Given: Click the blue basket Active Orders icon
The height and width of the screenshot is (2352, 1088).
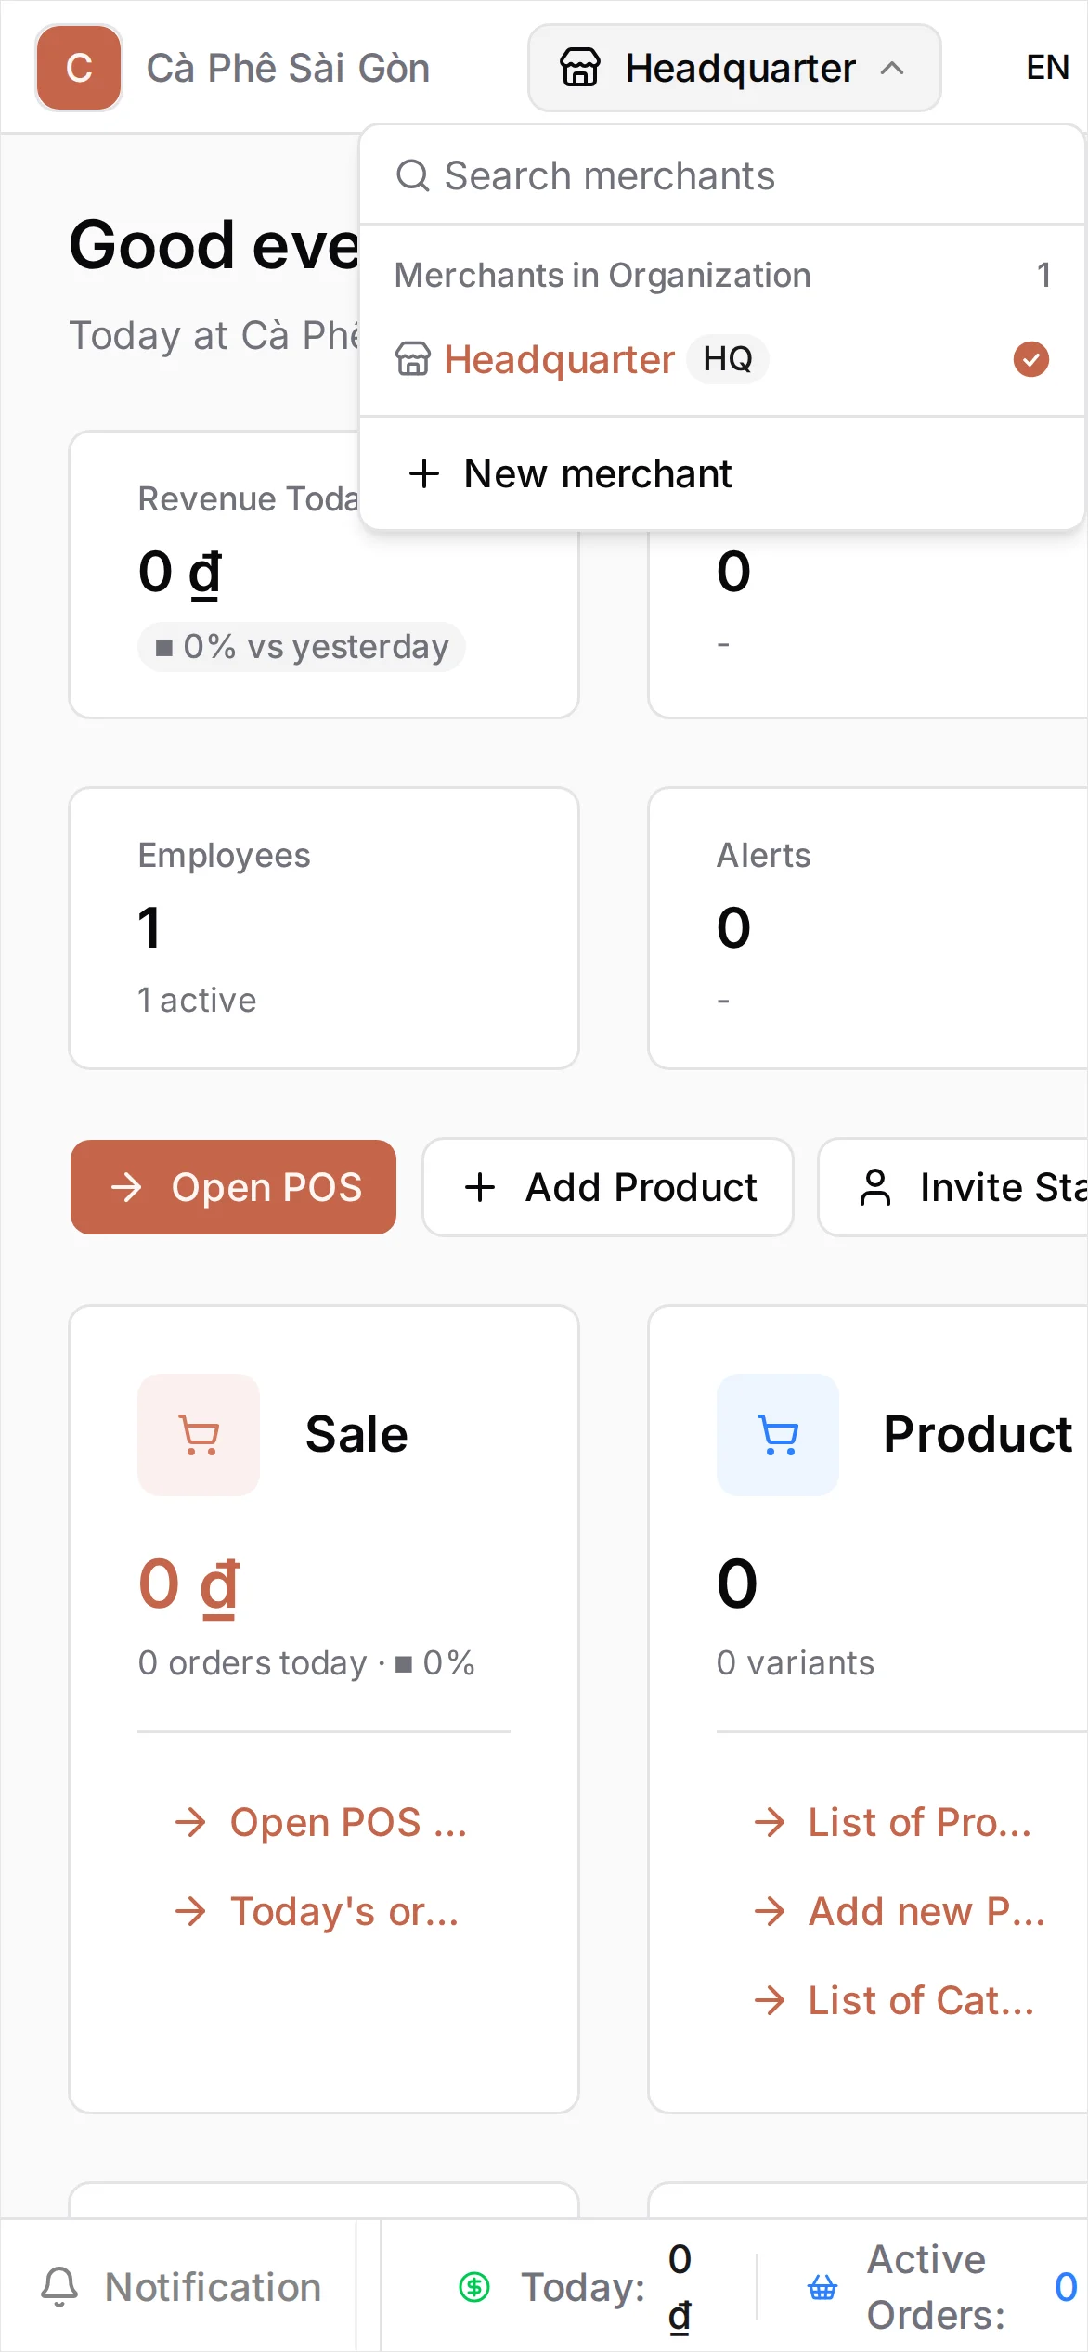Looking at the screenshot, I should tap(822, 2287).
